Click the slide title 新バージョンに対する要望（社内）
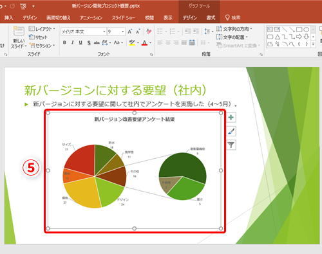322x254 pixels. (x=115, y=90)
